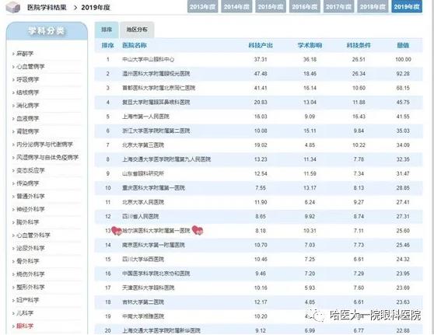The height and width of the screenshot is (335, 434).
Task: Open the 心血管病学 category
Action: [30, 66]
